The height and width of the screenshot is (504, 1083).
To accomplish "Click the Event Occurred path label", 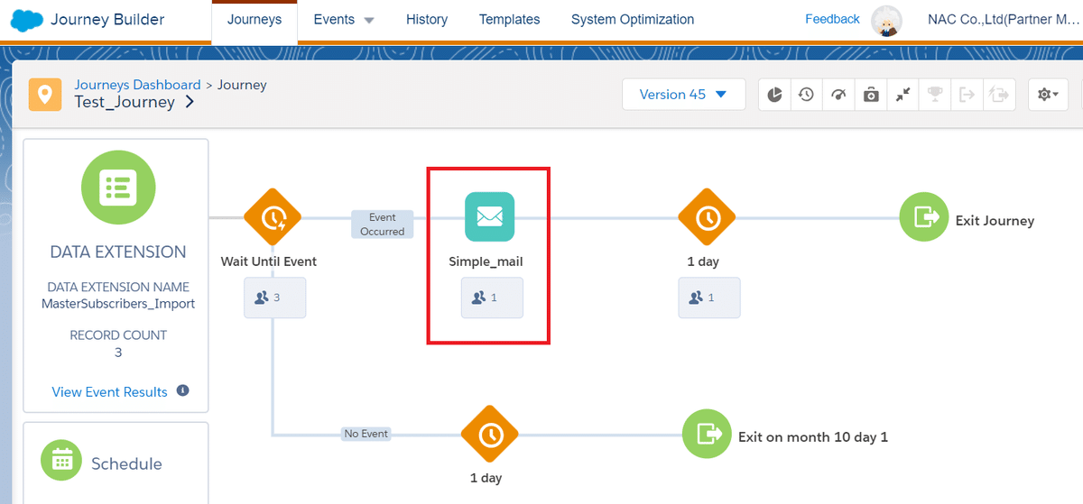I will click(382, 225).
